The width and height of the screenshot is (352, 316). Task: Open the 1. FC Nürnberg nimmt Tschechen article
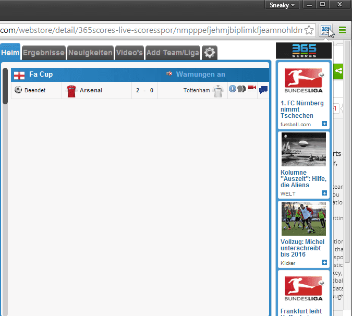pyautogui.click(x=302, y=110)
